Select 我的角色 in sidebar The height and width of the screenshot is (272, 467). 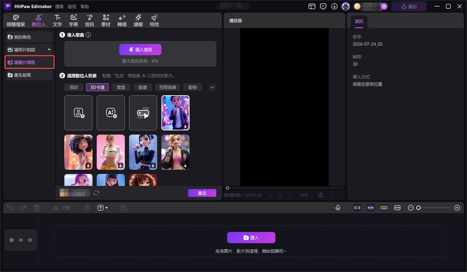coord(29,37)
